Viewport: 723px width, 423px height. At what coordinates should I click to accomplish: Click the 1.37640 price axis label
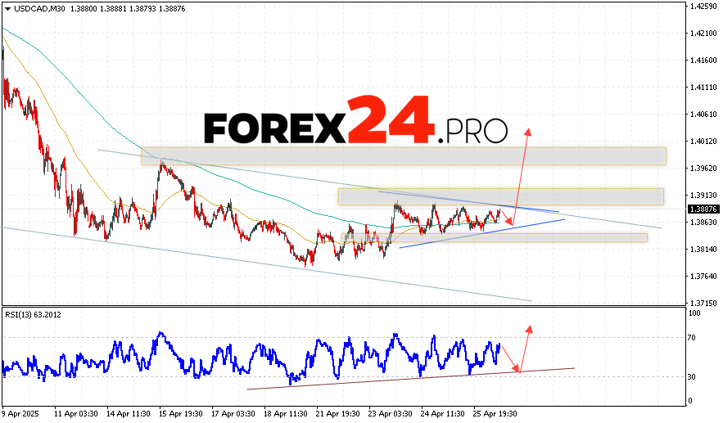coord(703,276)
